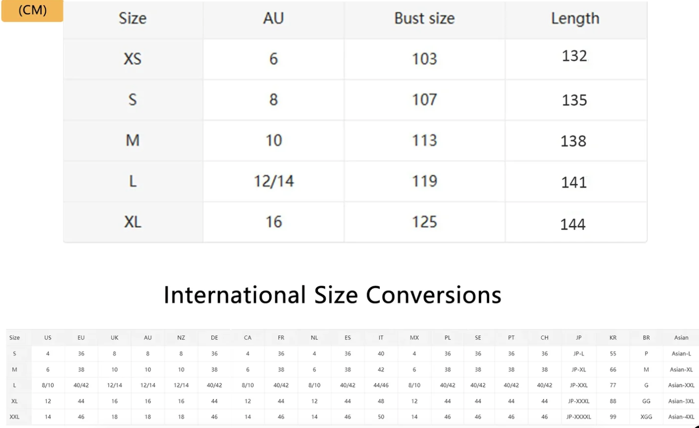Click the JP-L cell

click(578, 353)
